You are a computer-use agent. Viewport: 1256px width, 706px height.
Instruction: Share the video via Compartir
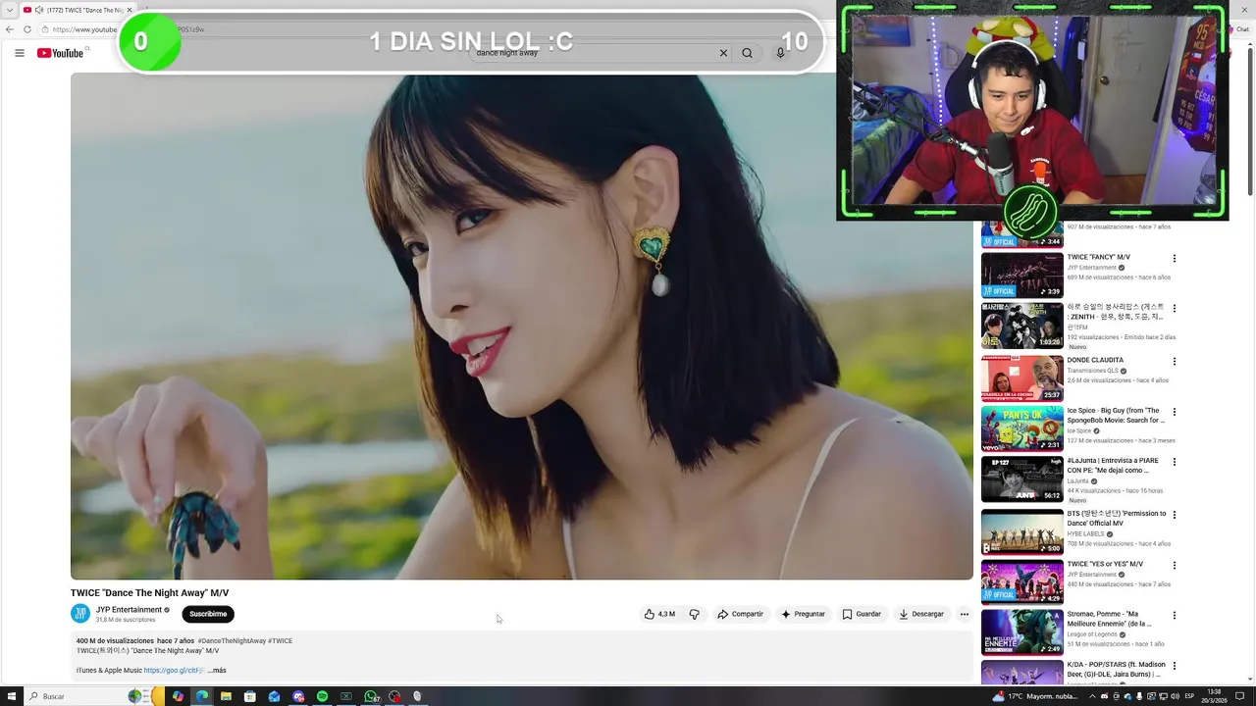point(740,614)
